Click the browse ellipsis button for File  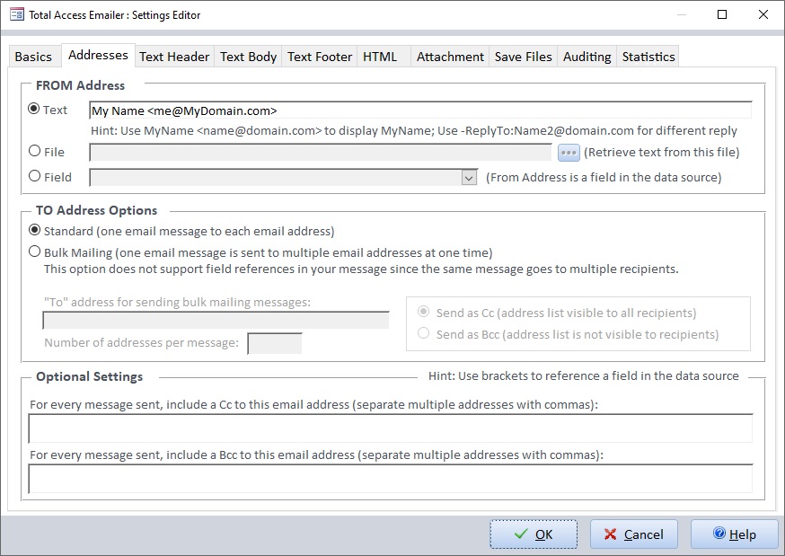[x=569, y=152]
